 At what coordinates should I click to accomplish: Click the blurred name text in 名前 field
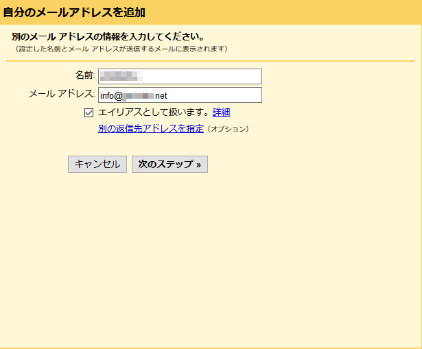point(121,76)
